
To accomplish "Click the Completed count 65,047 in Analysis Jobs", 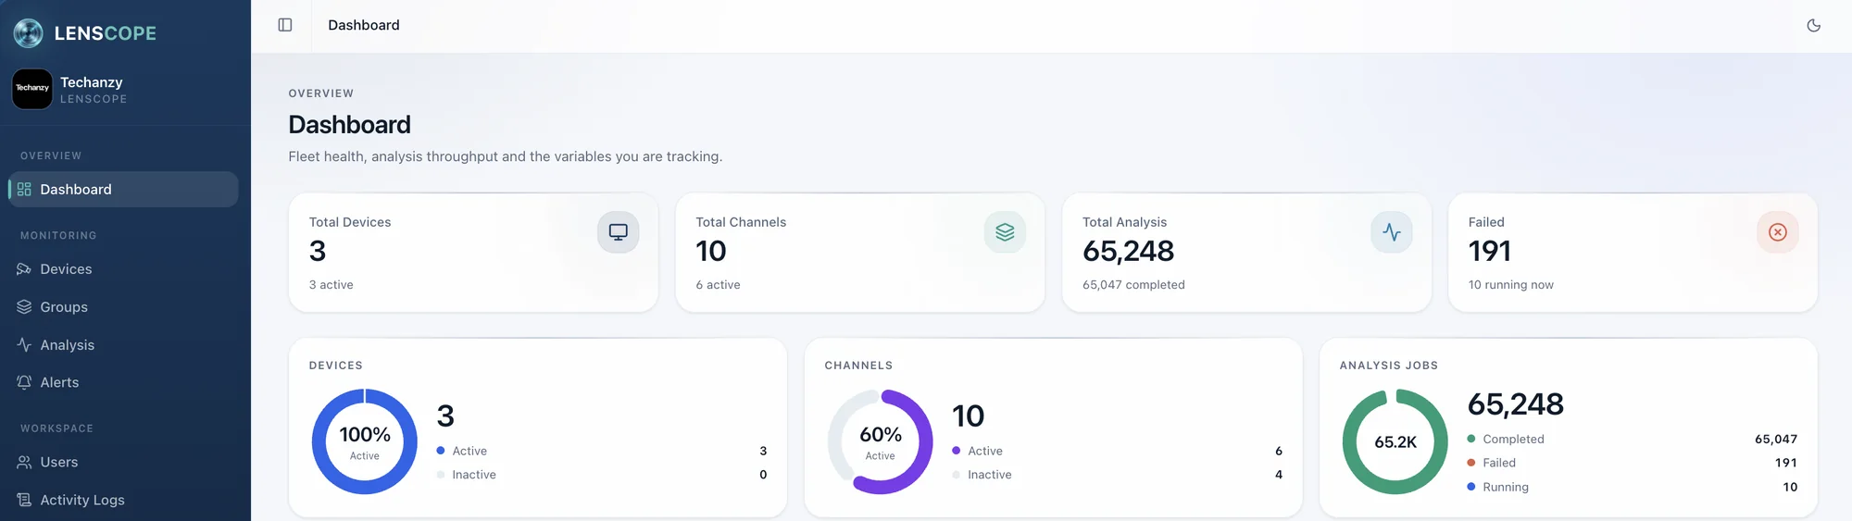I will 1776,440.
